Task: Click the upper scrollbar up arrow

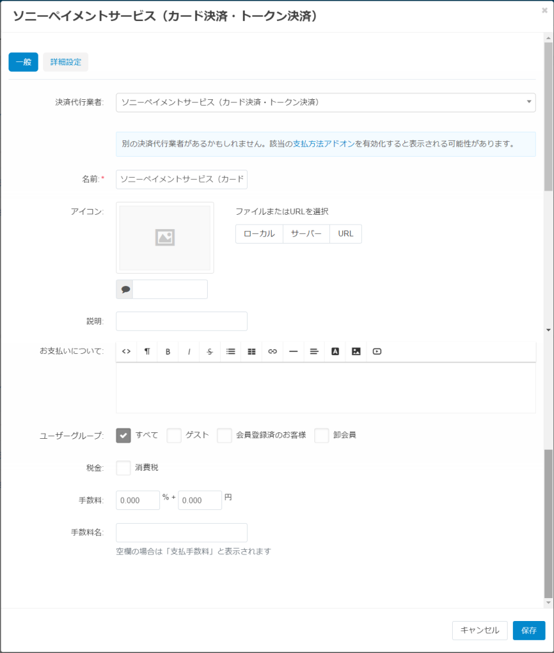Action: click(x=548, y=39)
